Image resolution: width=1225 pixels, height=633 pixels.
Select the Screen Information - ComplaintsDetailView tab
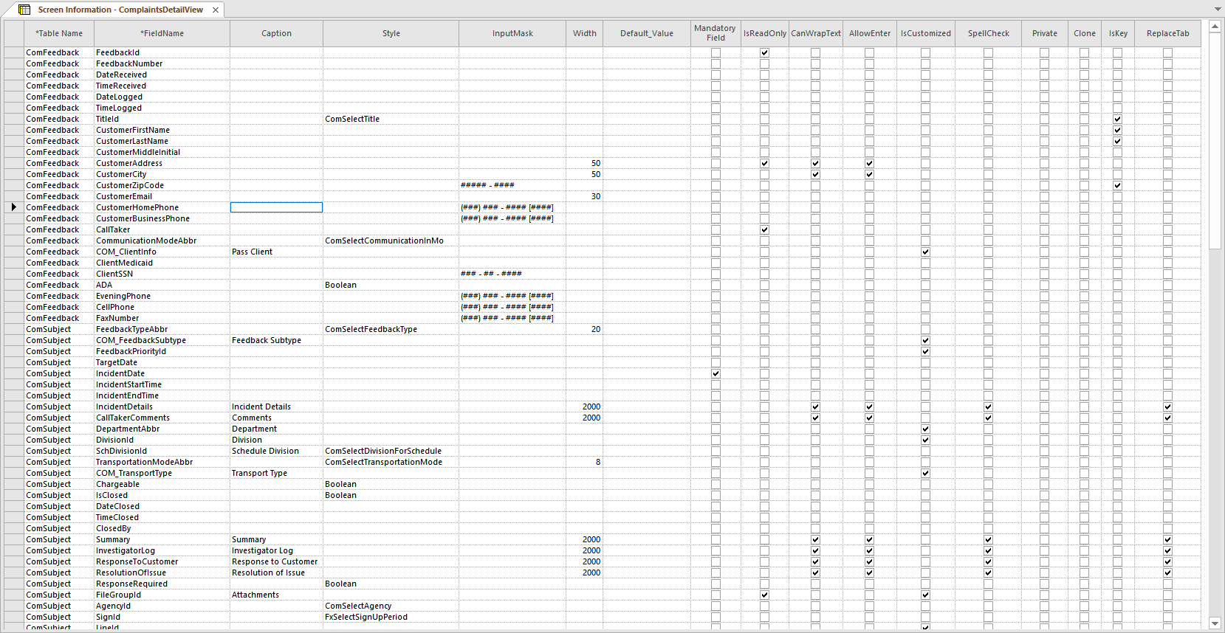pyautogui.click(x=120, y=10)
